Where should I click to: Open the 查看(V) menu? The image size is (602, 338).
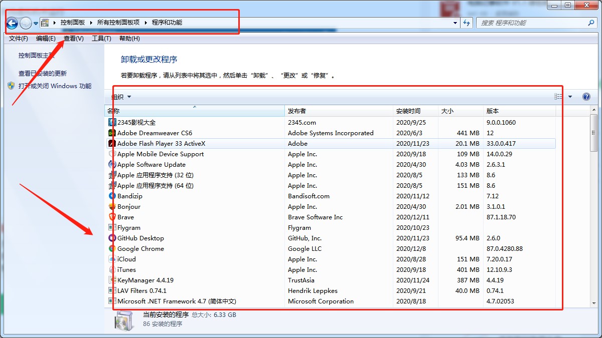coord(74,39)
